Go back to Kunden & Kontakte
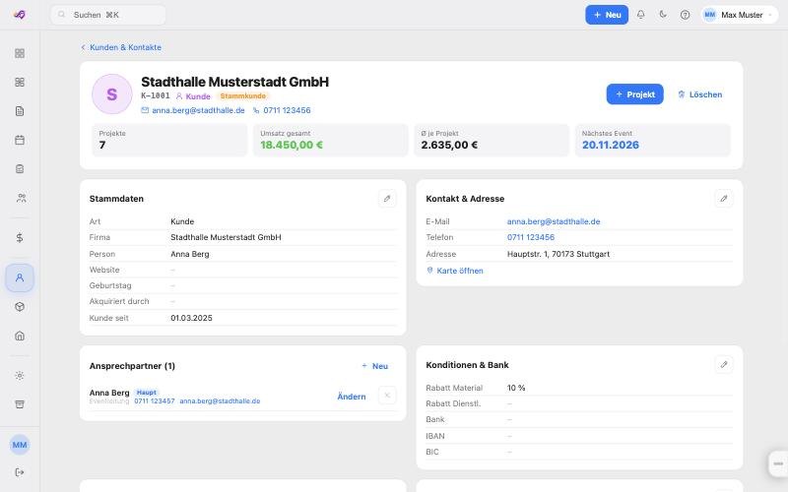This screenshot has height=492, width=788. pyautogui.click(x=121, y=47)
